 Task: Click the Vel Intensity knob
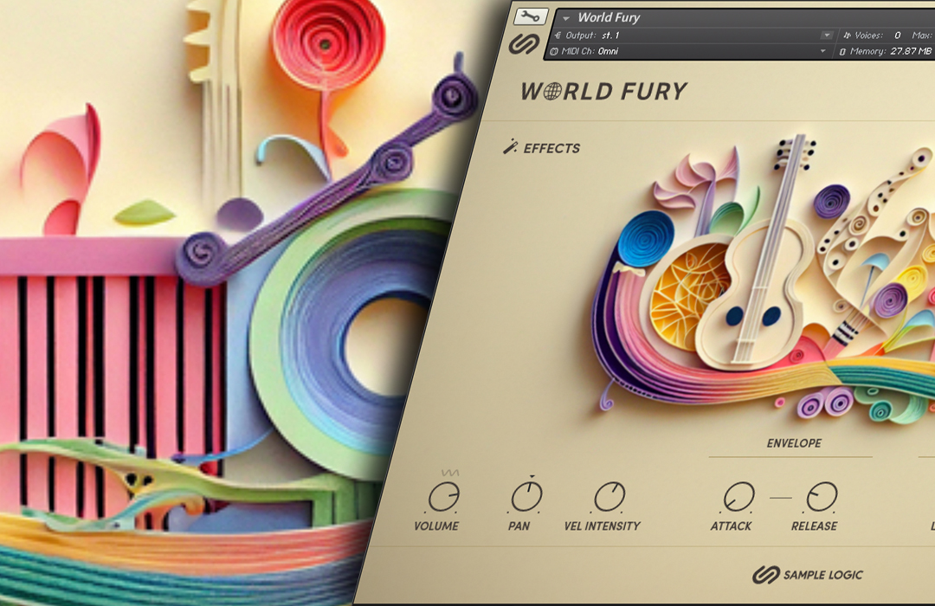tap(609, 497)
